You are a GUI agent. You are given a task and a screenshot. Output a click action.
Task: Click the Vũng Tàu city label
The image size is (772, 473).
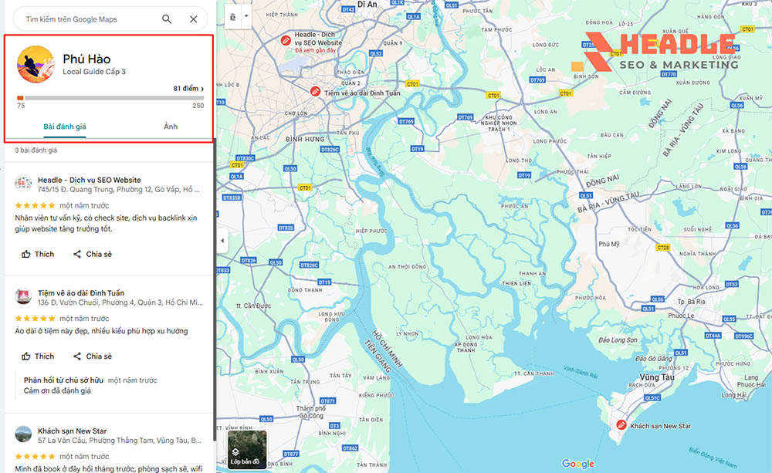coord(657,377)
